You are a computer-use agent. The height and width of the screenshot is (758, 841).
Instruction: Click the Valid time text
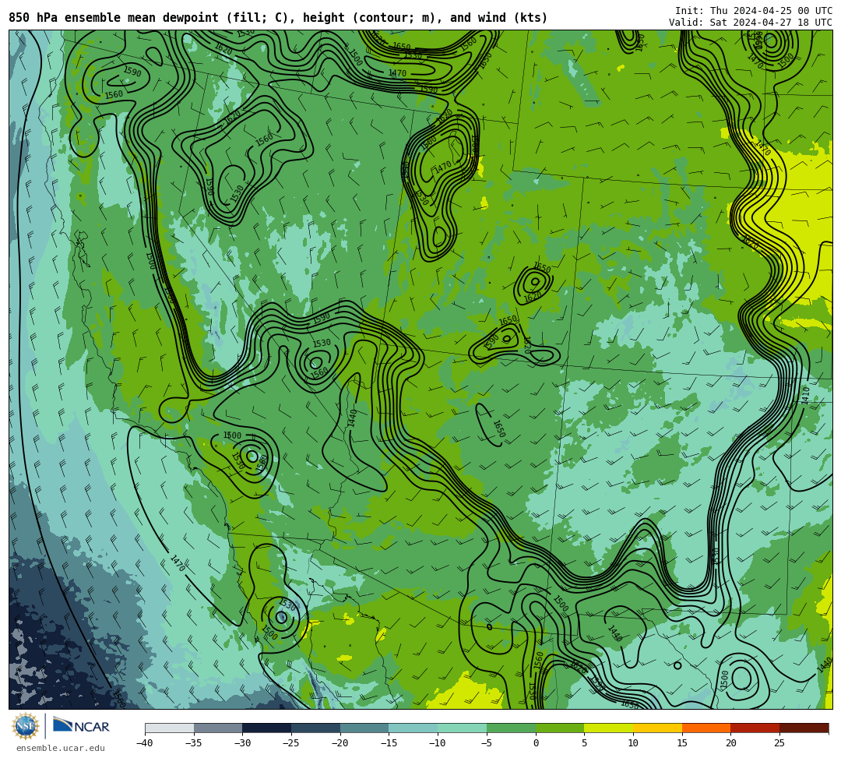[751, 23]
